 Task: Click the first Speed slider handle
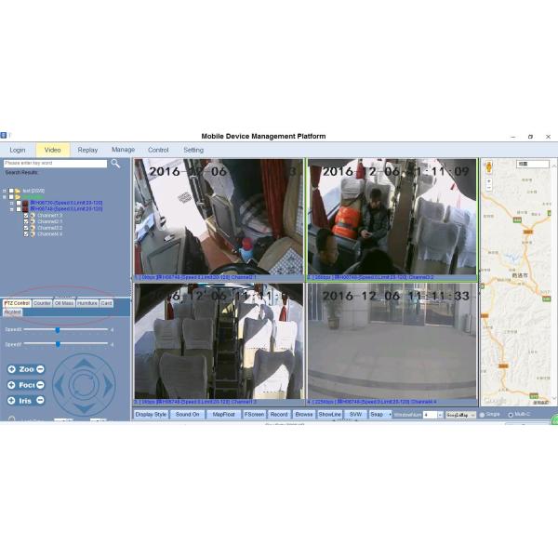coord(57,329)
